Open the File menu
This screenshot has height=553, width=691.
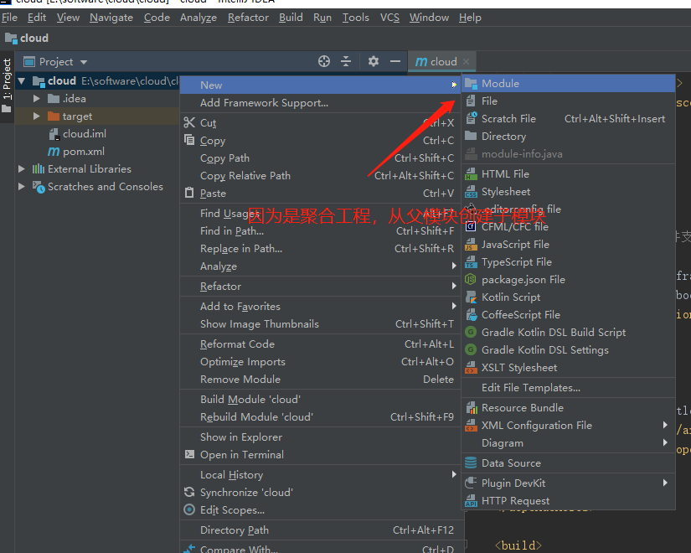click(9, 18)
